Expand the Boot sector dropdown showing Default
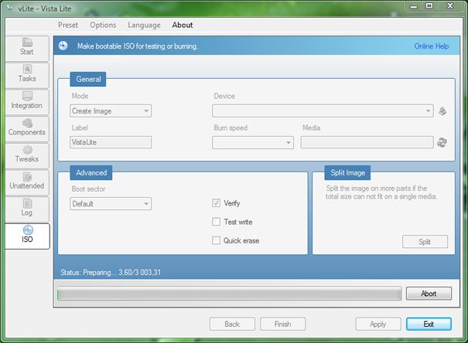This screenshot has width=468, height=343. 111,204
